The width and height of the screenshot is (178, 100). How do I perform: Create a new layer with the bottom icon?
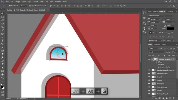coord(170,98)
